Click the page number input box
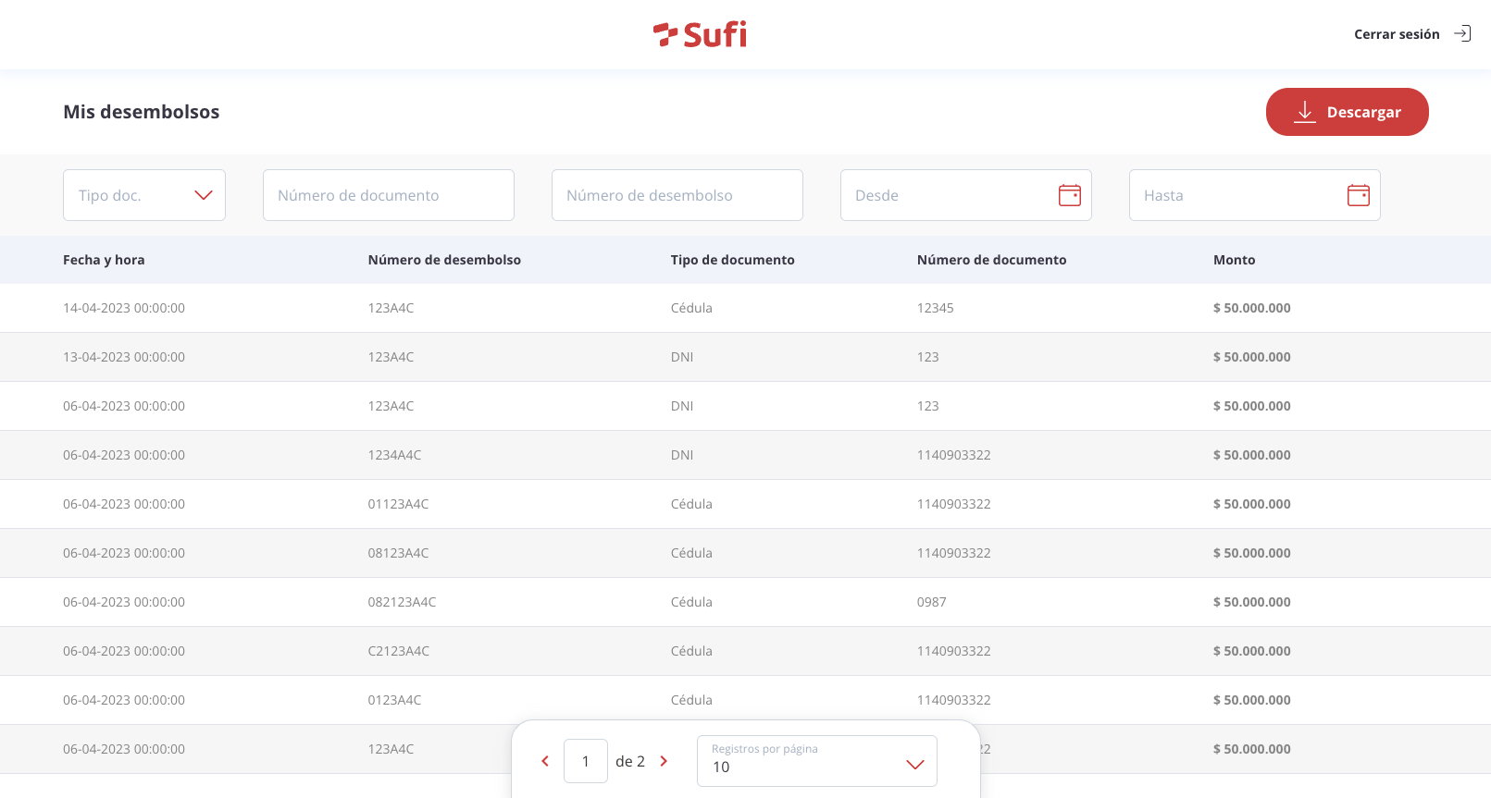 586,761
